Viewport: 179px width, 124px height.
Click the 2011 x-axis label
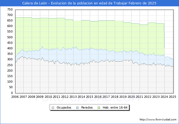(56, 97)
